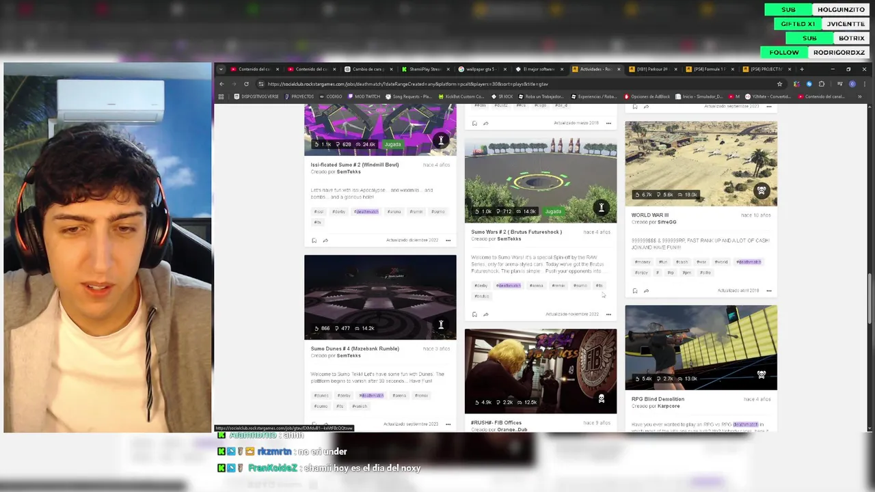Open more options for Sumo Dunes # 4

(x=448, y=424)
